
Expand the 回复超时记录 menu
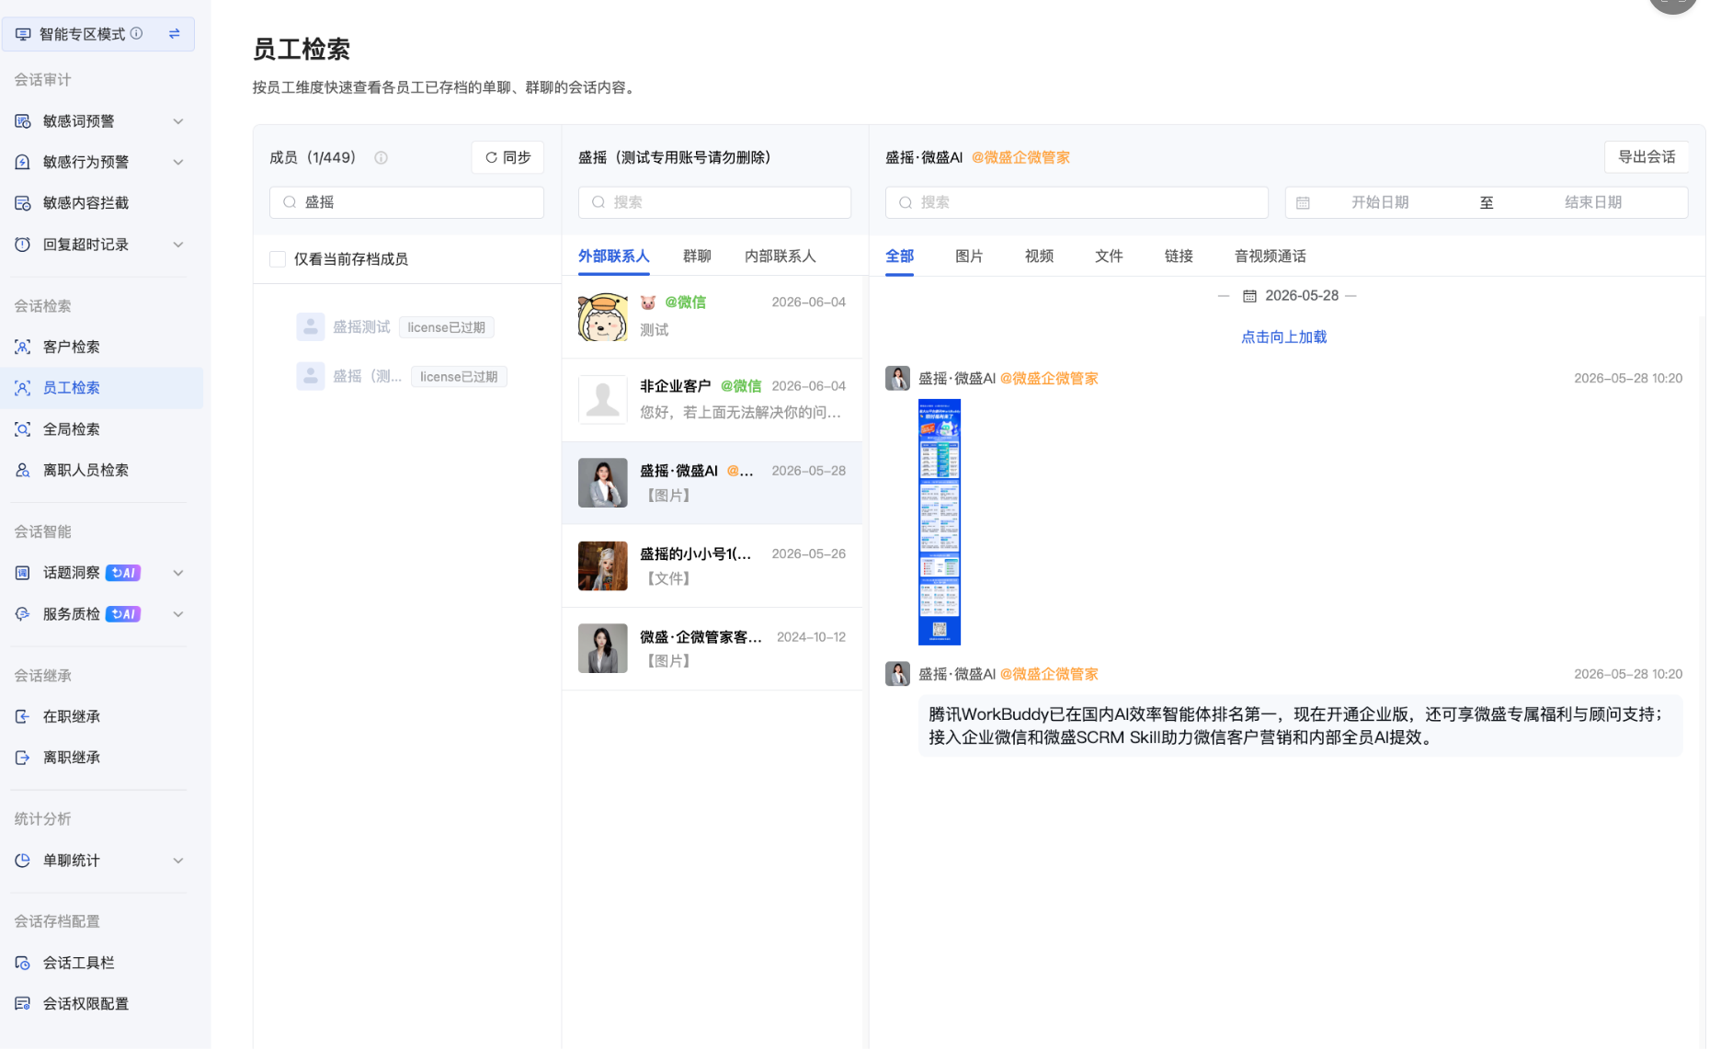tap(178, 245)
